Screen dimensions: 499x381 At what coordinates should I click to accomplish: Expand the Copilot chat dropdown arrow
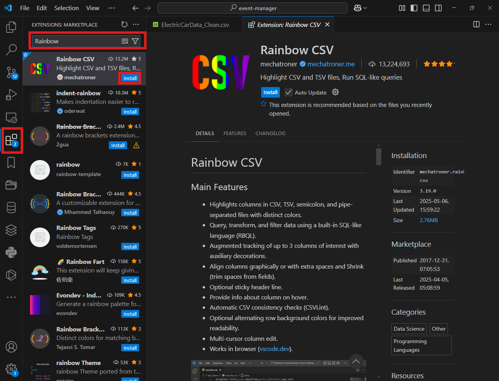click(x=365, y=8)
